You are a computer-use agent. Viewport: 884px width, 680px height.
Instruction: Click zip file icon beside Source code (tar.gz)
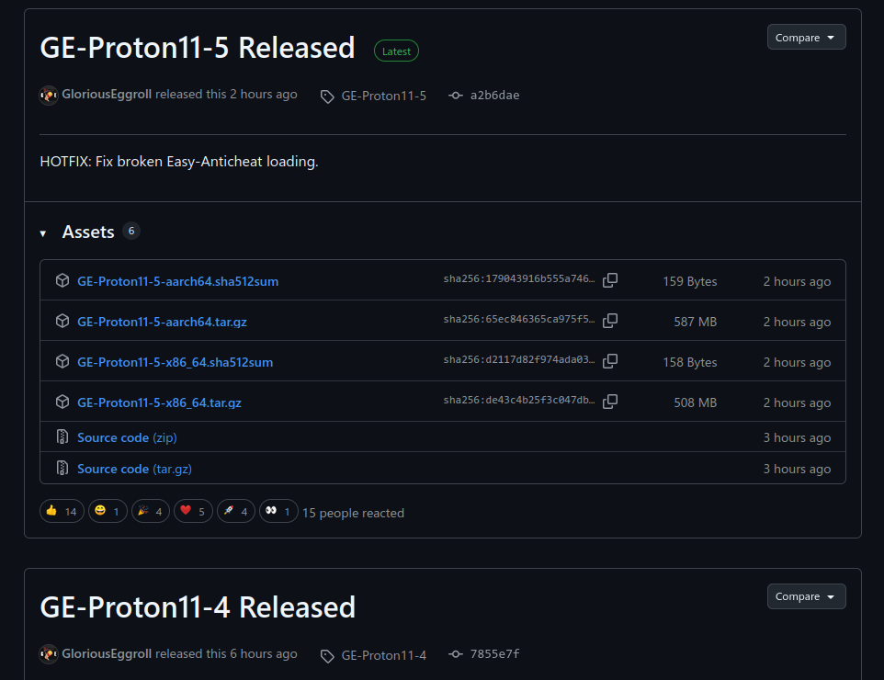coord(62,468)
